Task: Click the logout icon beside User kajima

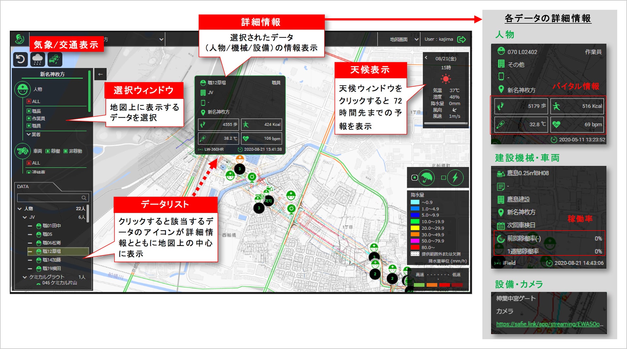Action: pos(461,39)
